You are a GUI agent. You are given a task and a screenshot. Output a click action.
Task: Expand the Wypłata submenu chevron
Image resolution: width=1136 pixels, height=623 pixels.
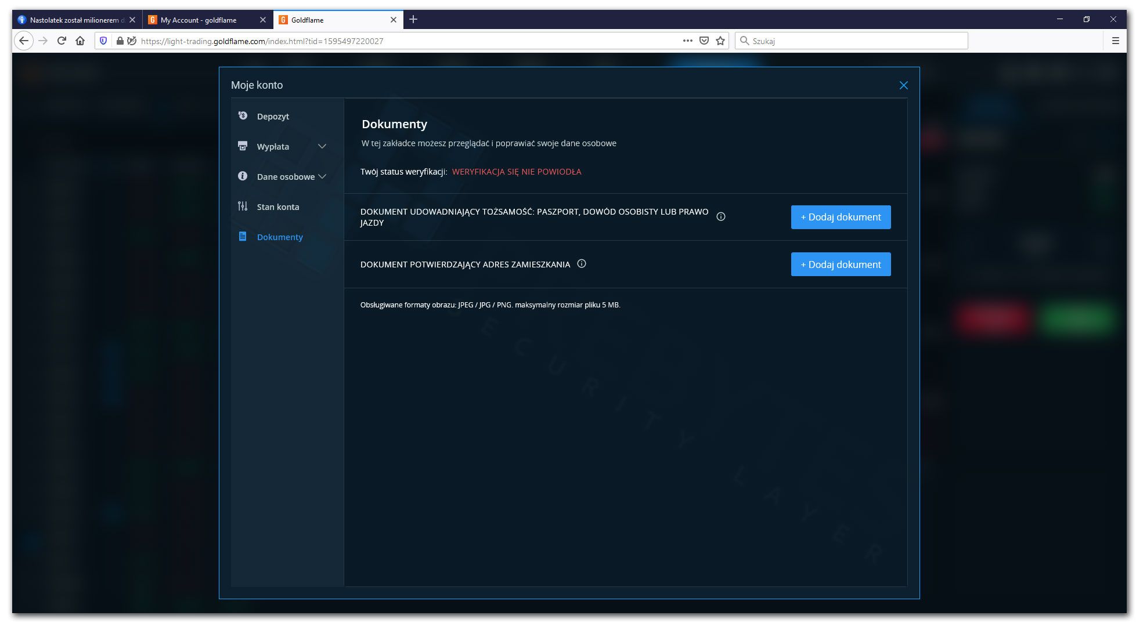(322, 146)
